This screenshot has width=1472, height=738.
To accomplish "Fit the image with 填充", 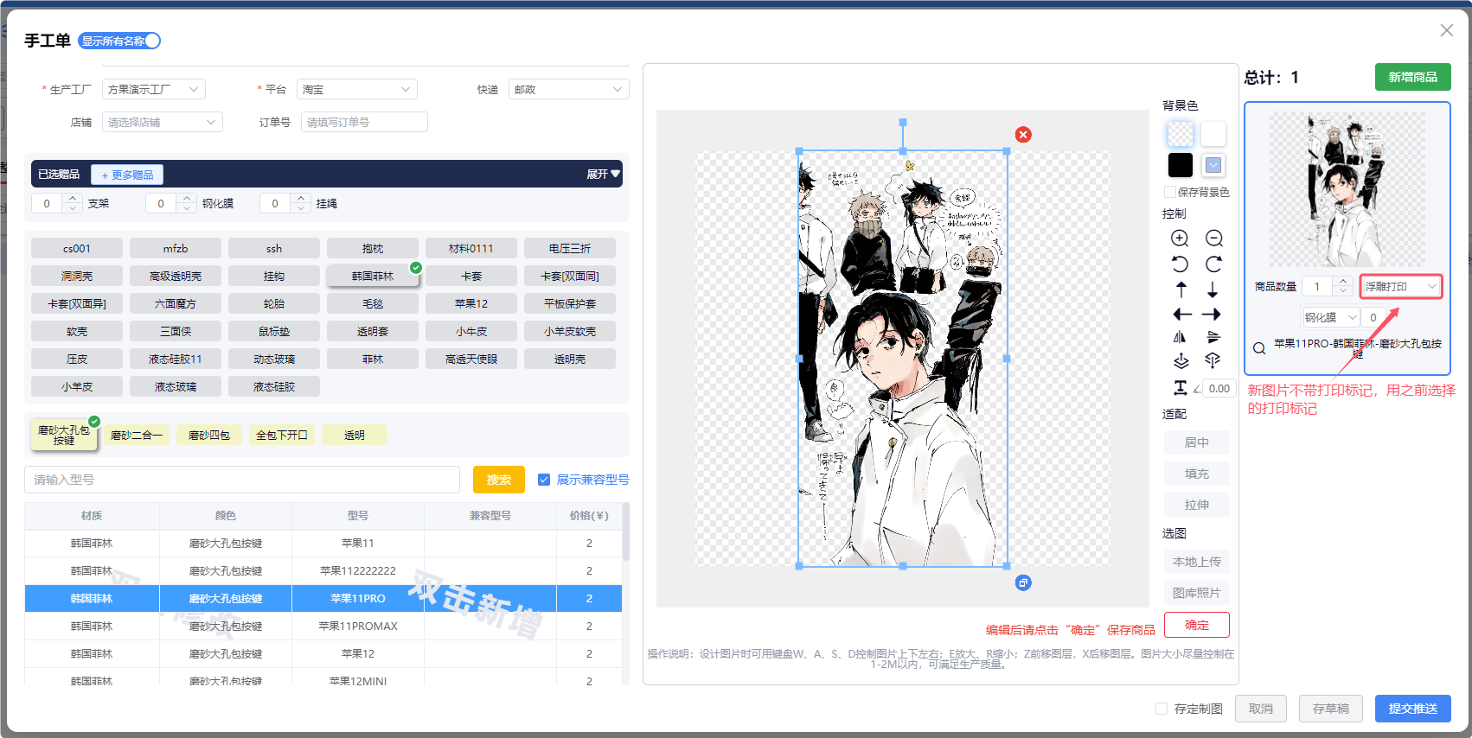I will [1197, 474].
